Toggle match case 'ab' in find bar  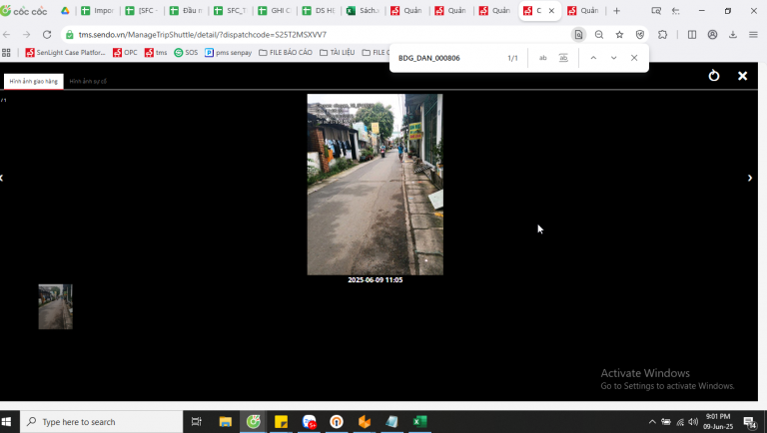coord(543,58)
